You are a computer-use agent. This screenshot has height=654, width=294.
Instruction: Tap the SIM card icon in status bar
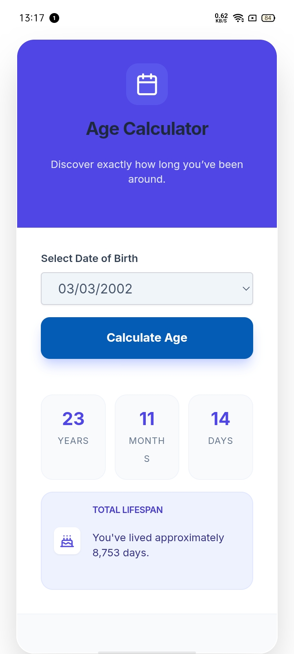(253, 18)
